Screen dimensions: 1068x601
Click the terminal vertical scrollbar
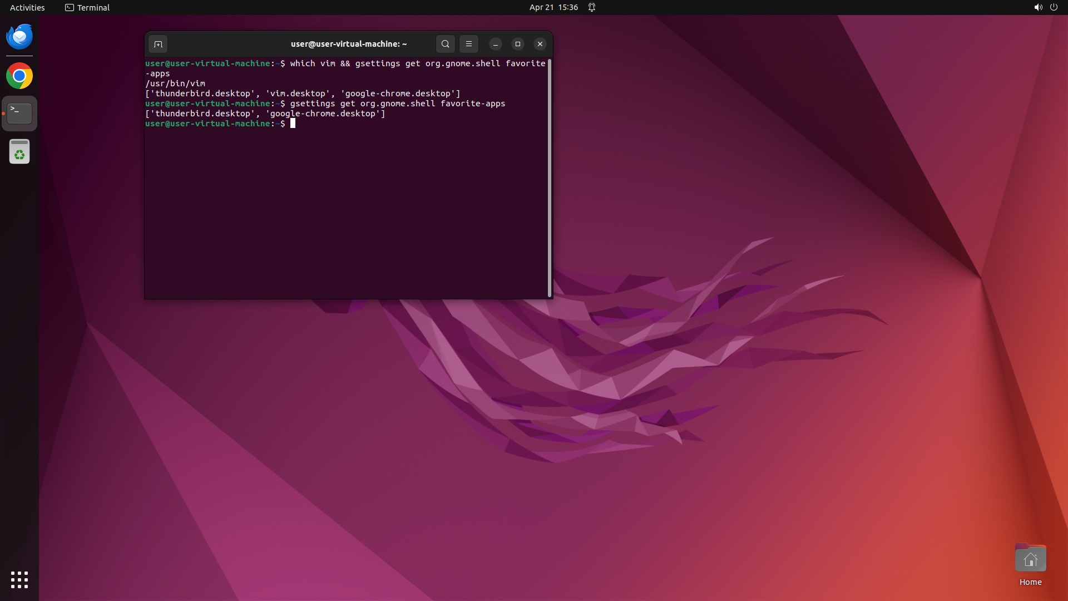point(550,178)
